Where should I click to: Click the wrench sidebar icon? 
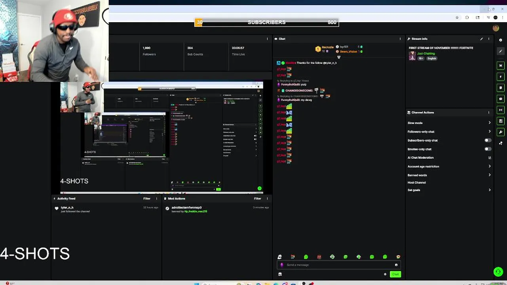501,132
